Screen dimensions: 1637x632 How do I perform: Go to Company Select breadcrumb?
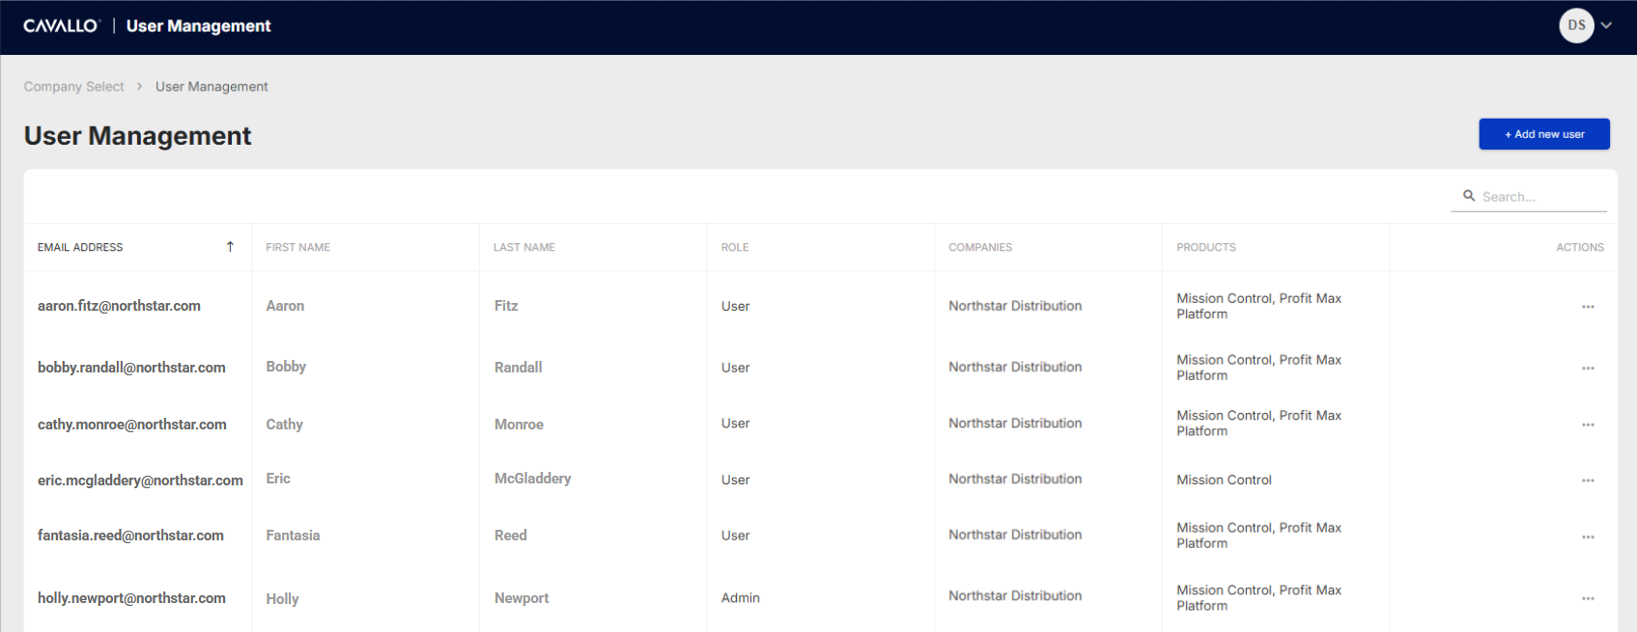click(x=74, y=87)
